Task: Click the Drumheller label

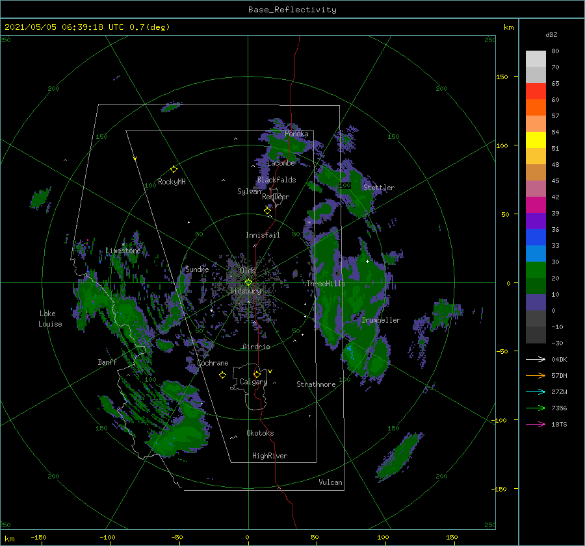Action: (381, 320)
